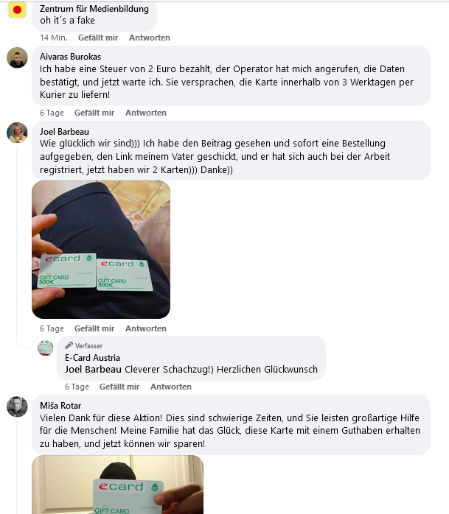
Task: Open the Aivaras Burokas name link
Action: [70, 57]
